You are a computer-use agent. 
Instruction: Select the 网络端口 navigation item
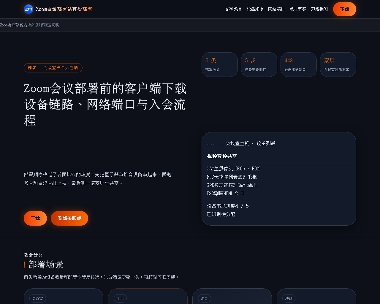click(277, 9)
